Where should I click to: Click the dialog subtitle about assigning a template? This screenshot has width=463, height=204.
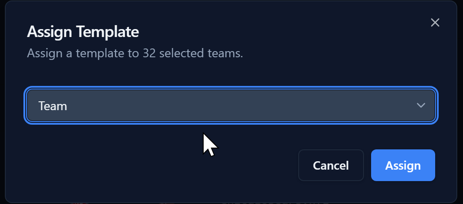click(135, 54)
